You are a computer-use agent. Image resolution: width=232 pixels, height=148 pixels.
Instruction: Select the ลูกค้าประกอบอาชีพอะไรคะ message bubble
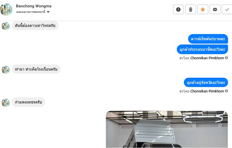202,49
